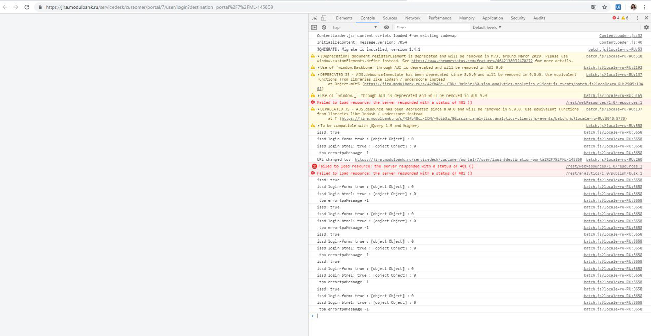View site security lock icon
The height and width of the screenshot is (336, 651).
coord(40,7)
